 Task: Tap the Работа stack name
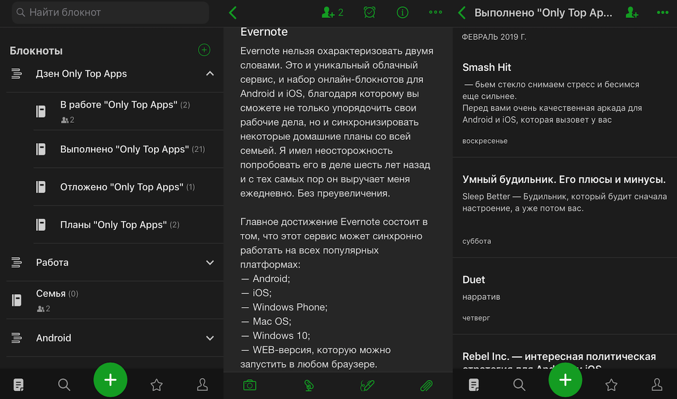[x=52, y=263]
